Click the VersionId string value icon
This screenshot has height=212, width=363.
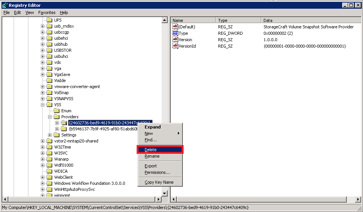tap(175, 46)
